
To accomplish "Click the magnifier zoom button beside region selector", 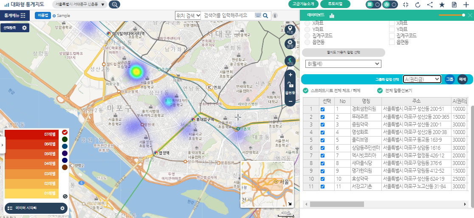I will coord(114,5).
